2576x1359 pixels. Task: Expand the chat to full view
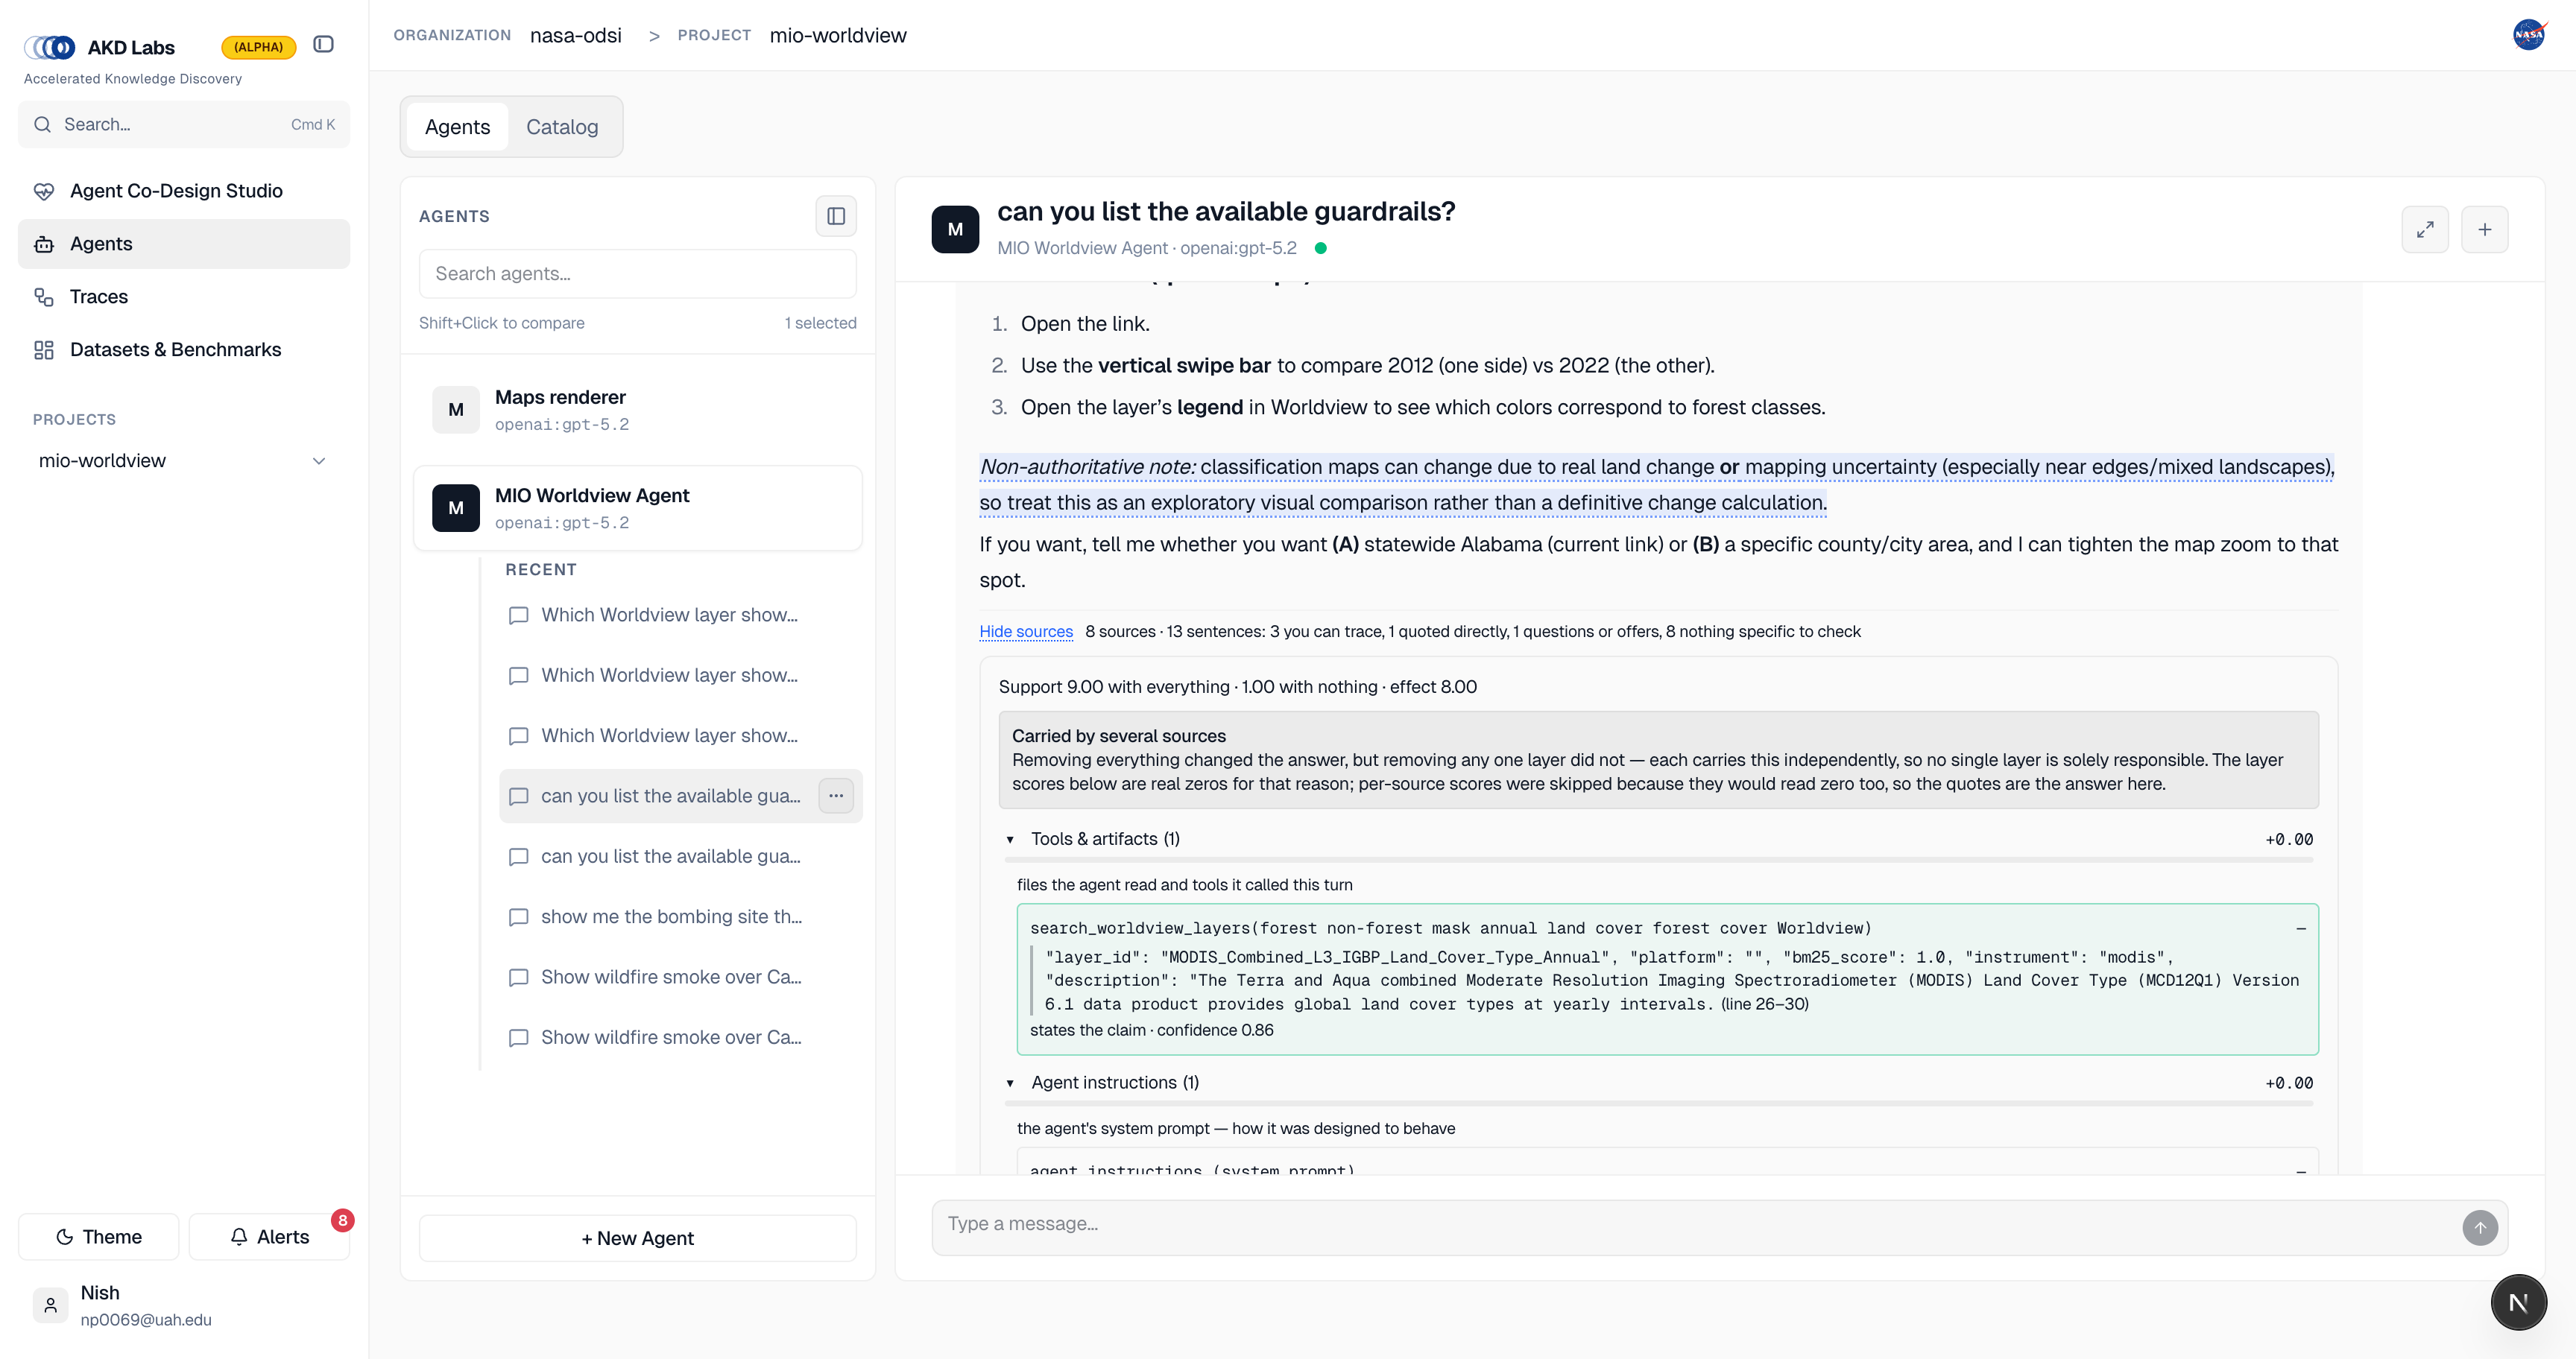[x=2425, y=229]
